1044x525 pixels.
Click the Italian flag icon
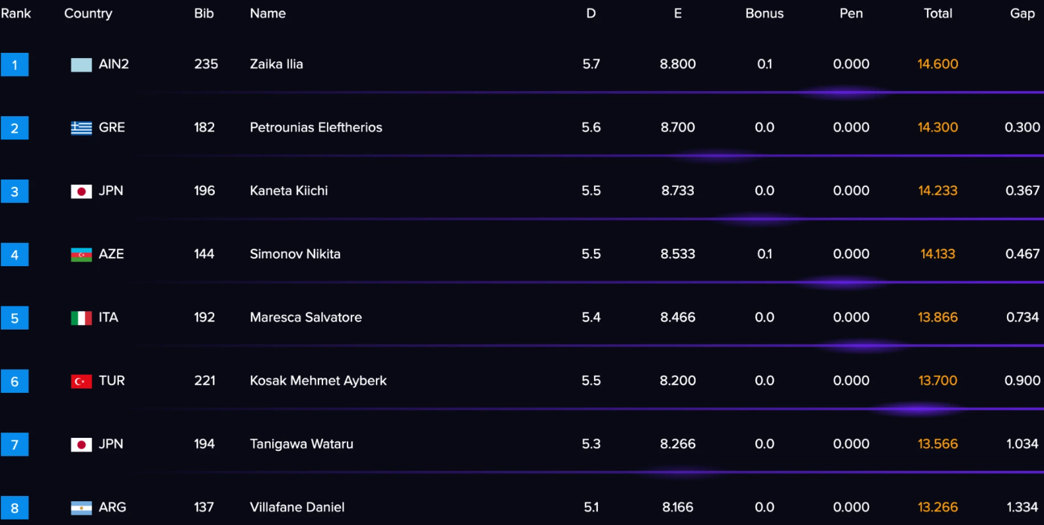pyautogui.click(x=81, y=318)
